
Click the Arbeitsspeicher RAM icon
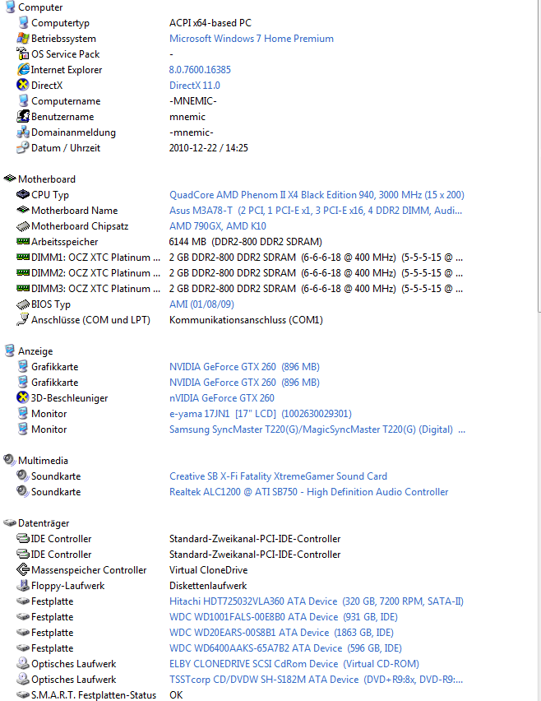coord(23,241)
